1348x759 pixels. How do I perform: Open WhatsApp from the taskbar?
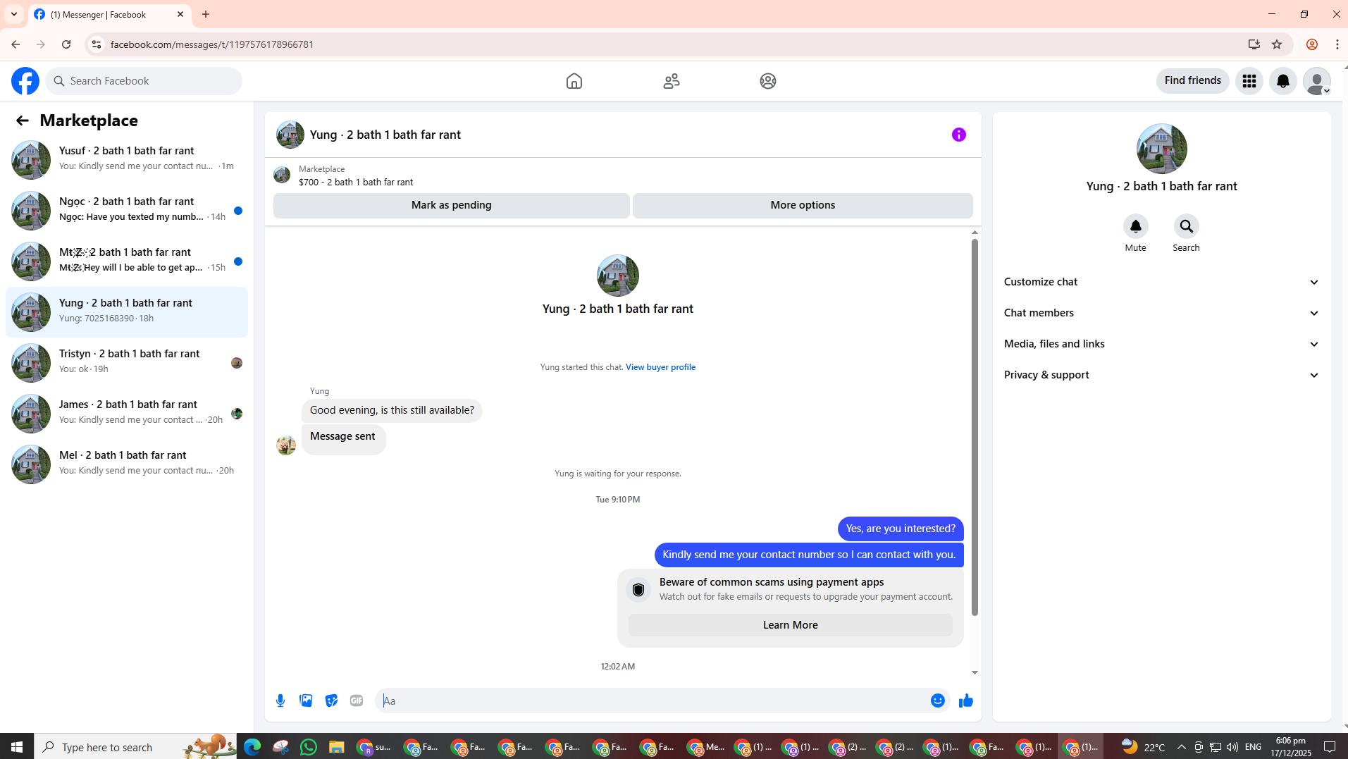(308, 747)
